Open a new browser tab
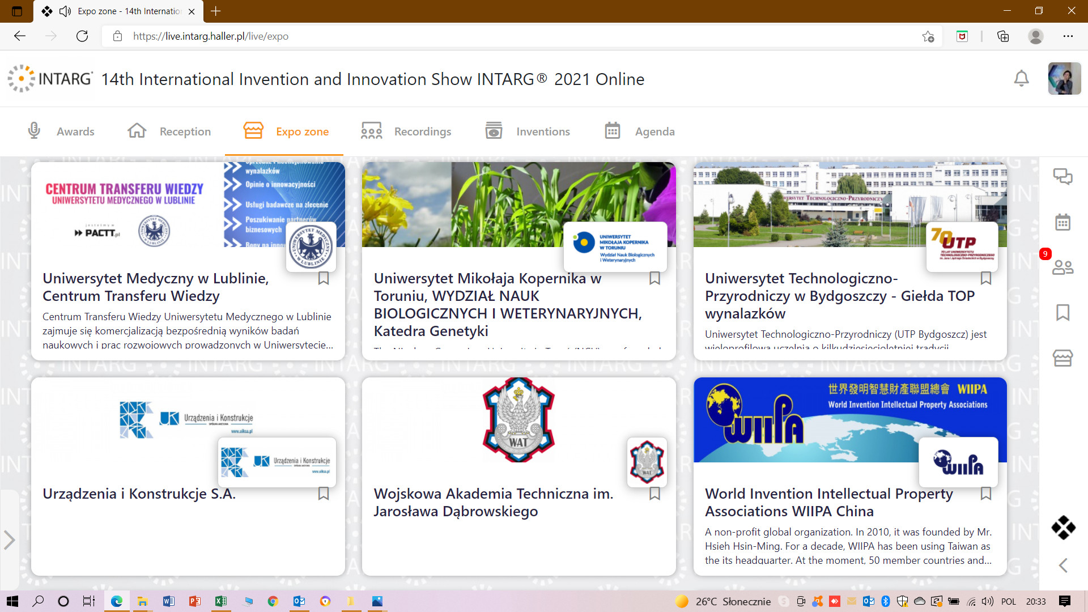 coord(216,11)
